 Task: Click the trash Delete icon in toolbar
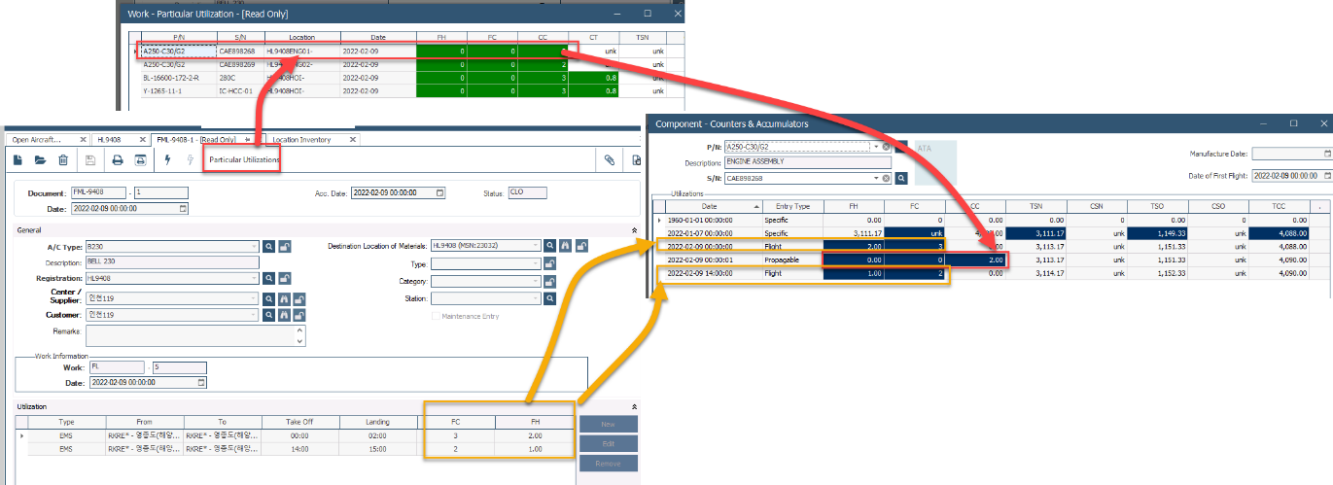click(x=63, y=160)
